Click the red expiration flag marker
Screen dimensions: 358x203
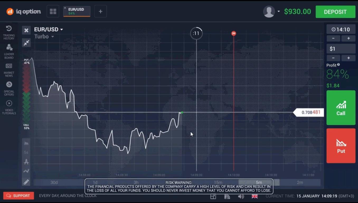[234, 33]
